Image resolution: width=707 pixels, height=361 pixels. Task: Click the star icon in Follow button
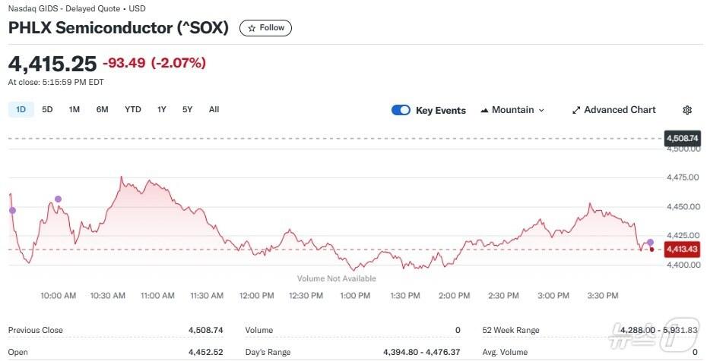pyautogui.click(x=252, y=28)
